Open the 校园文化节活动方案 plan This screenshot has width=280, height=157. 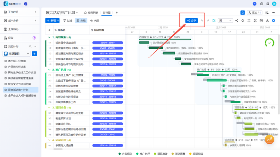click(x=21, y=84)
